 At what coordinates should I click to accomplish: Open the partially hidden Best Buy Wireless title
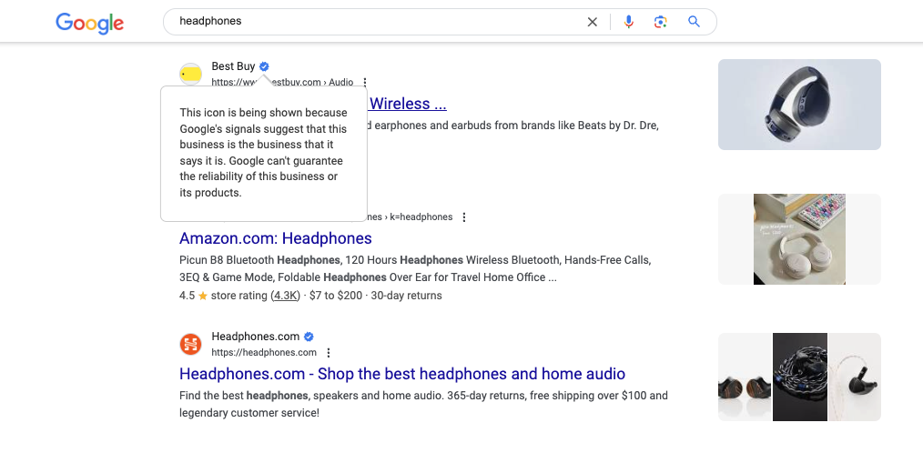(408, 104)
